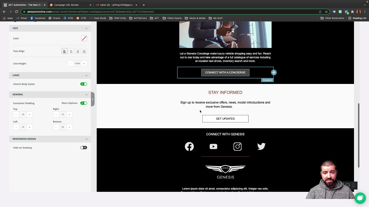Collapse the TEXT section
The image size is (369, 207).
(86, 28)
